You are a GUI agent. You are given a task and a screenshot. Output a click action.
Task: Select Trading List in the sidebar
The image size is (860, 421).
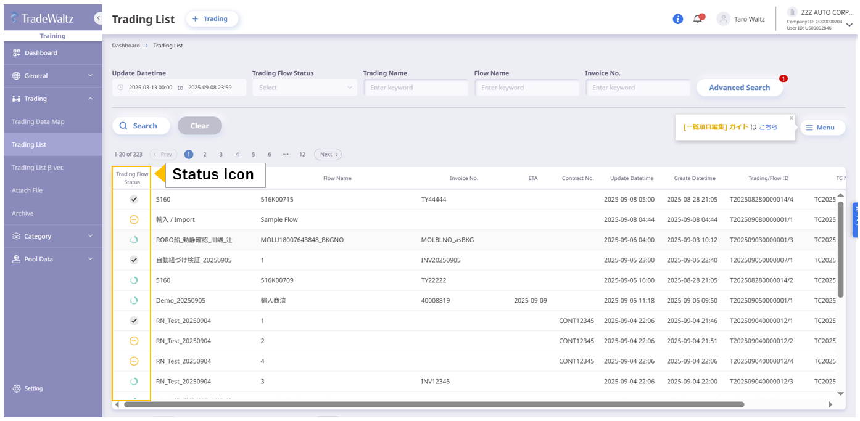(52, 144)
